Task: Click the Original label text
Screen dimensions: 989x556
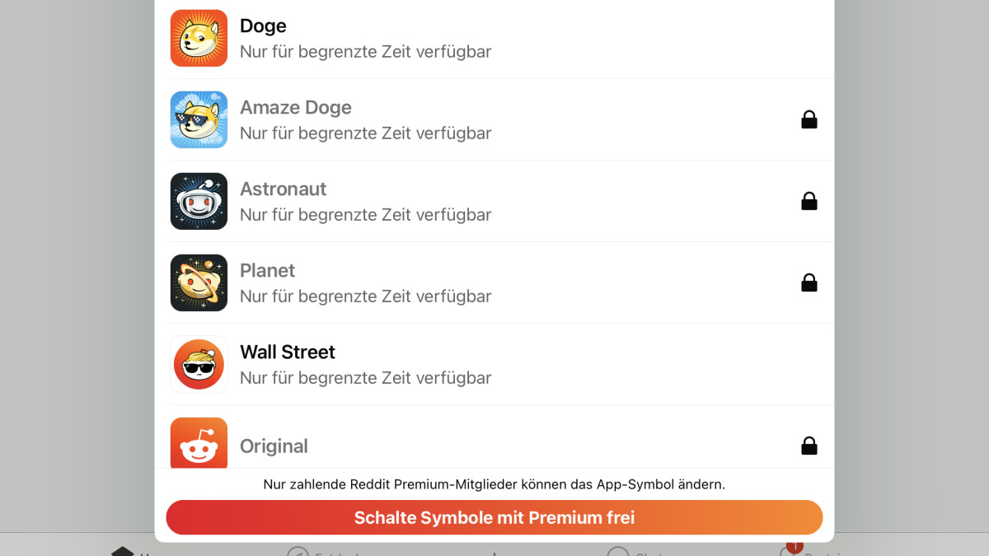Action: pos(274,446)
